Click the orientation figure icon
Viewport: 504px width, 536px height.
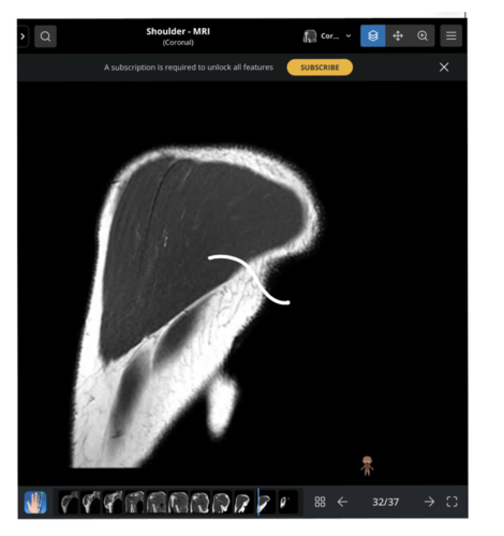click(367, 466)
